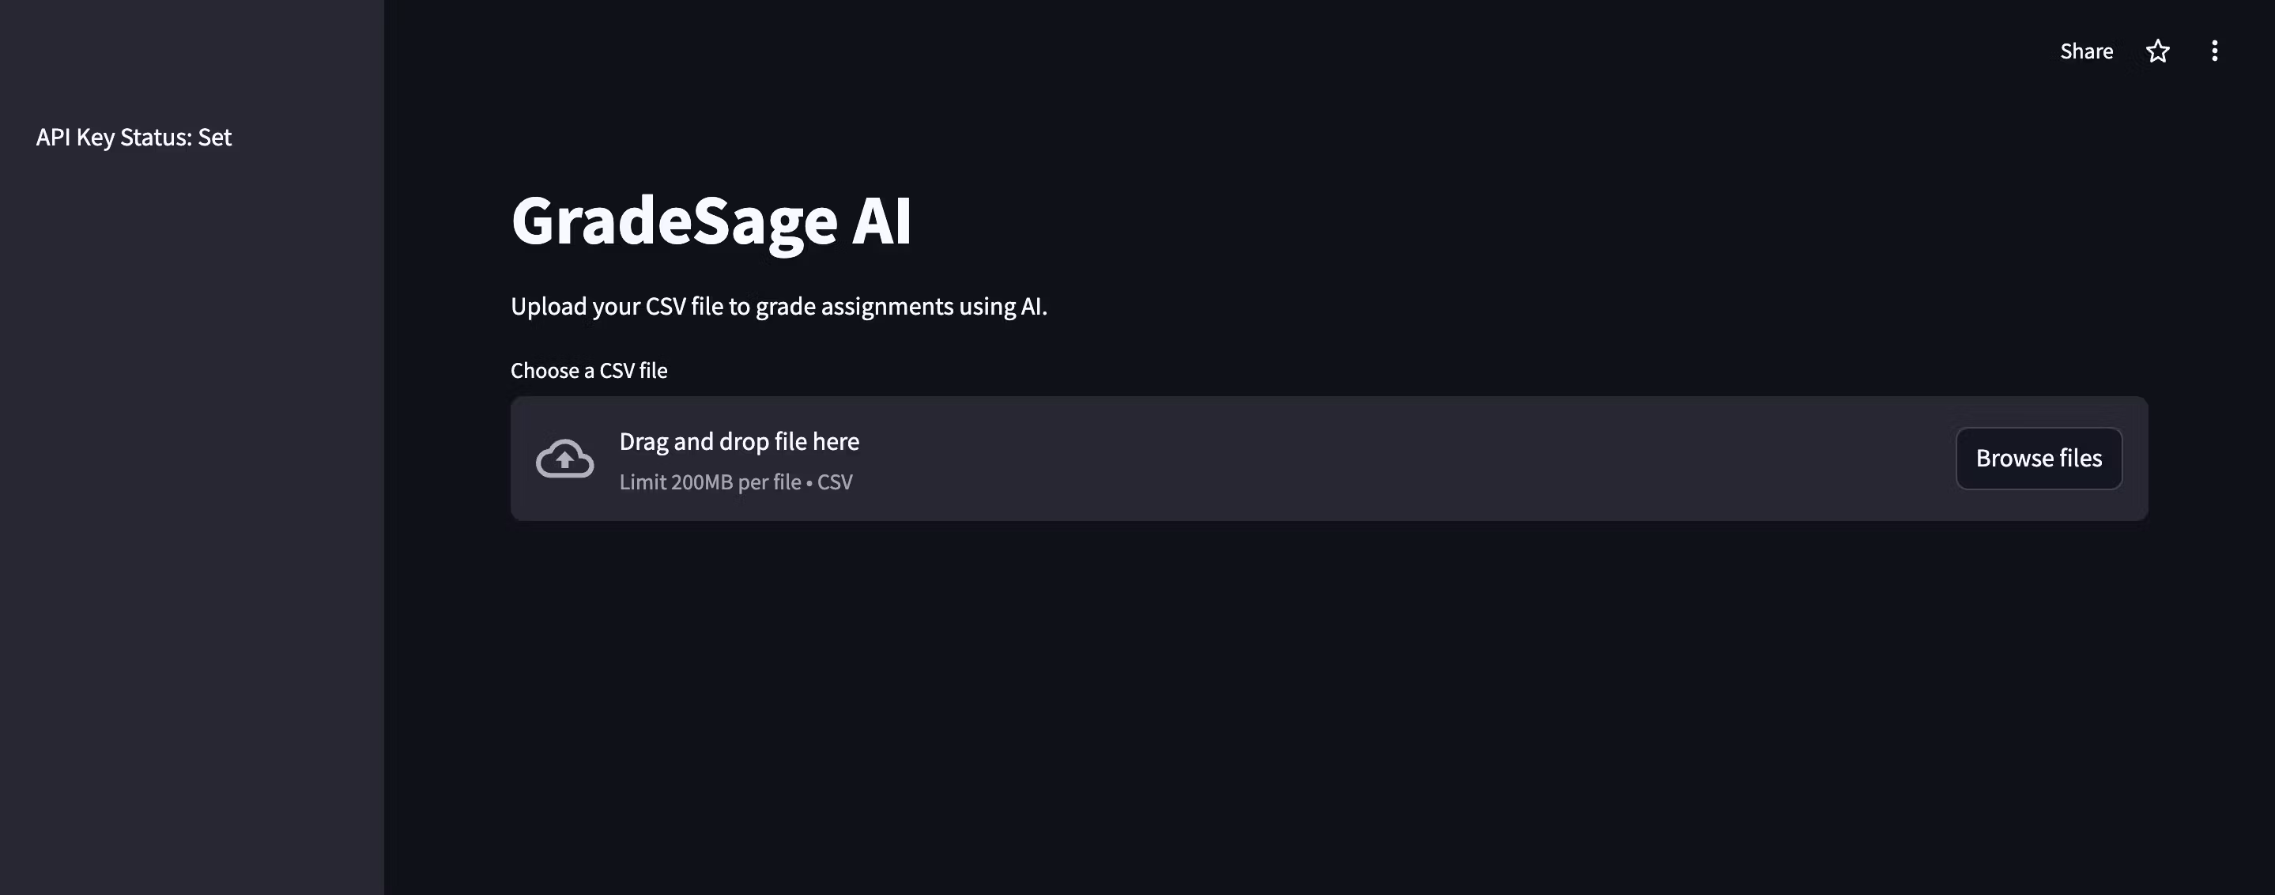Click the 'Limit 200MB per file' hint
The height and width of the screenshot is (895, 2275).
click(x=710, y=482)
